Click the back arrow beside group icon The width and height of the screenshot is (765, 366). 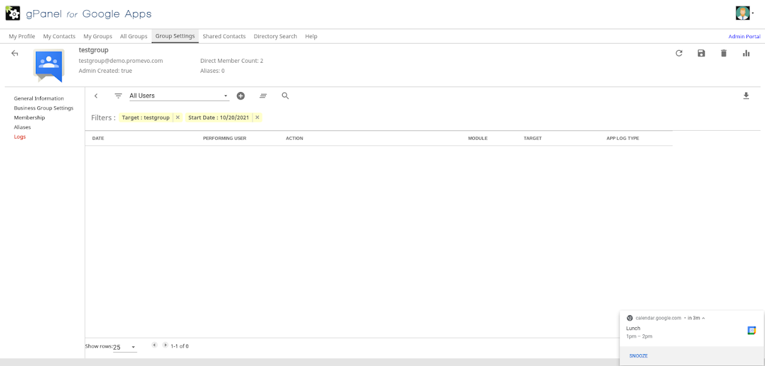(15, 53)
